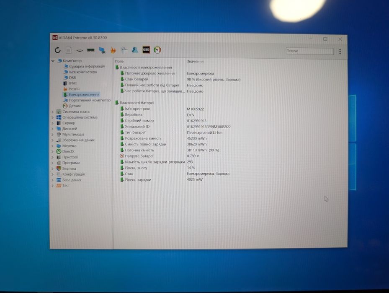Screen dimensions: 389x293
Task: Open the Report document icon in toolbar
Action: pyautogui.click(x=69, y=50)
